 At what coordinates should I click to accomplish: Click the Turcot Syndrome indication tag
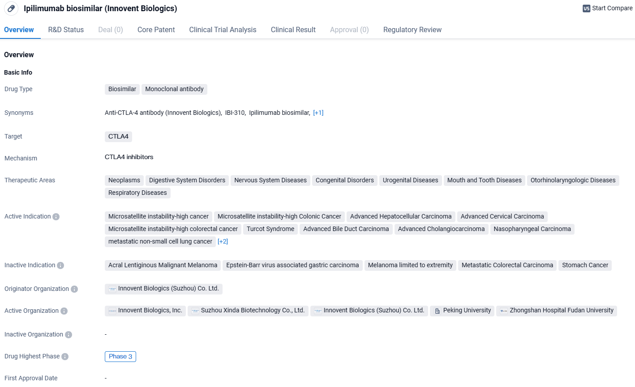tap(270, 229)
